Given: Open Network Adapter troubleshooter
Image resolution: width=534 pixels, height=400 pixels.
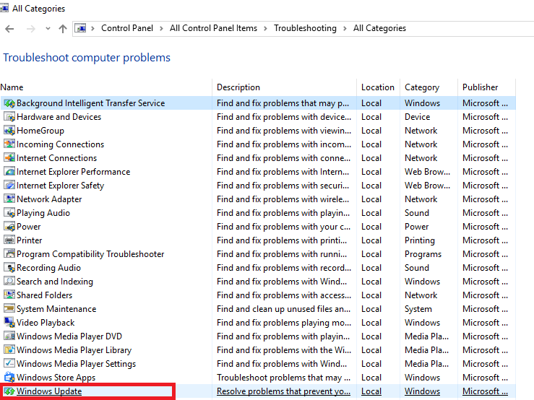Looking at the screenshot, I should pos(49,199).
